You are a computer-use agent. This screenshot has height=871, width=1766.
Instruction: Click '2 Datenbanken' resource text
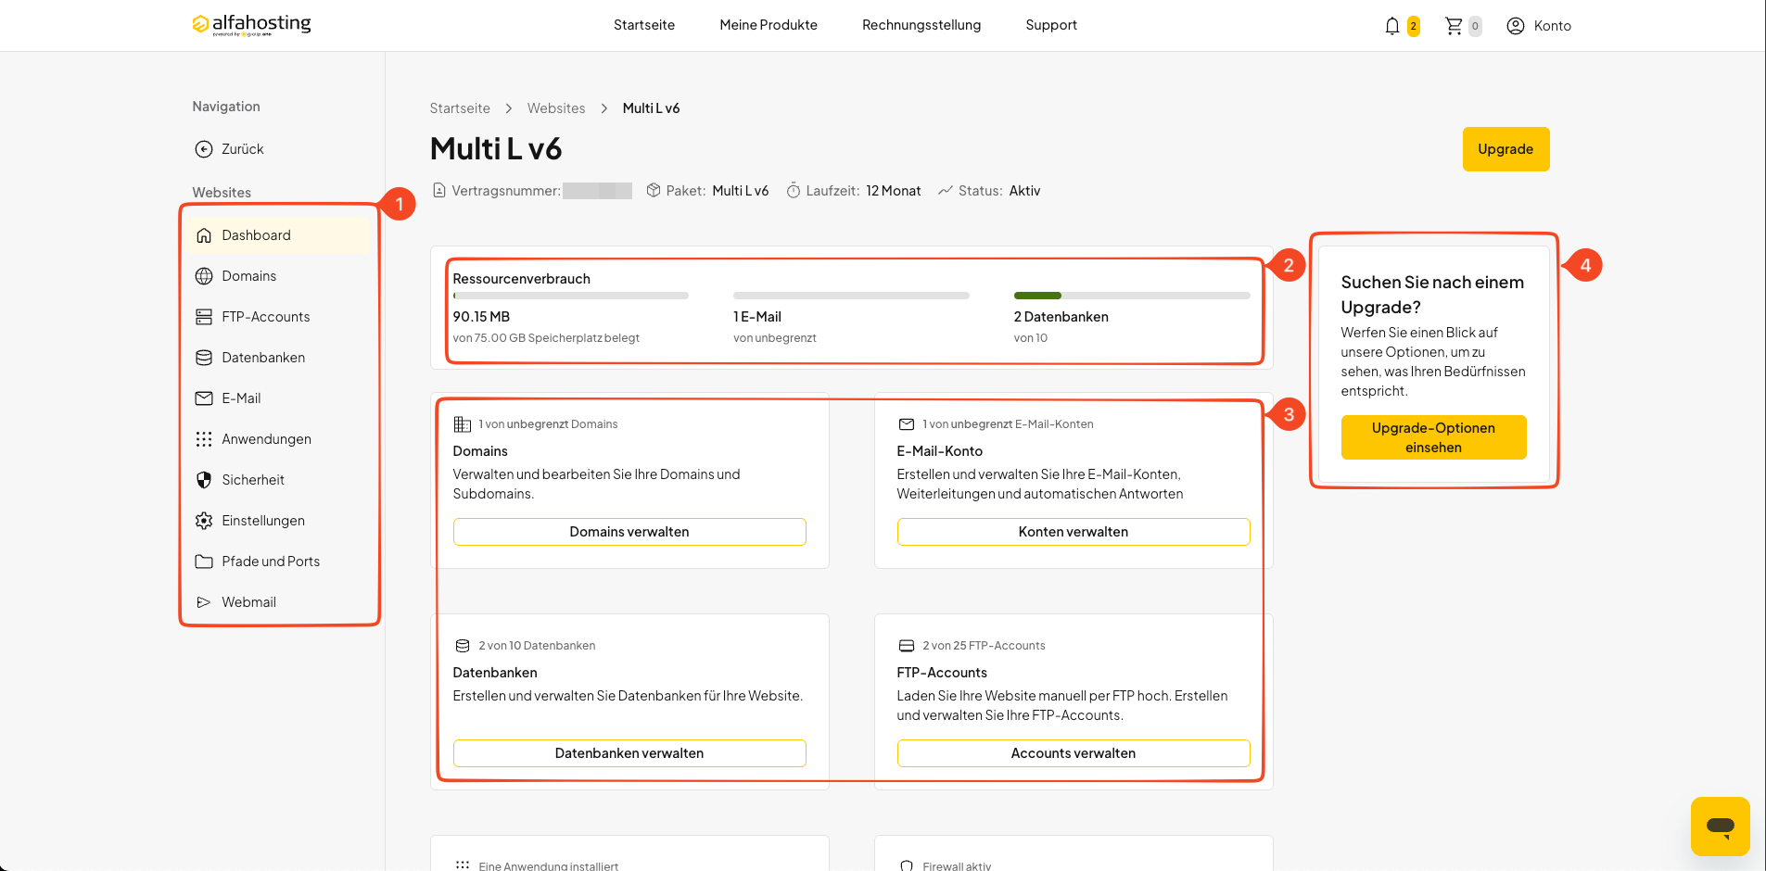pos(1061,317)
